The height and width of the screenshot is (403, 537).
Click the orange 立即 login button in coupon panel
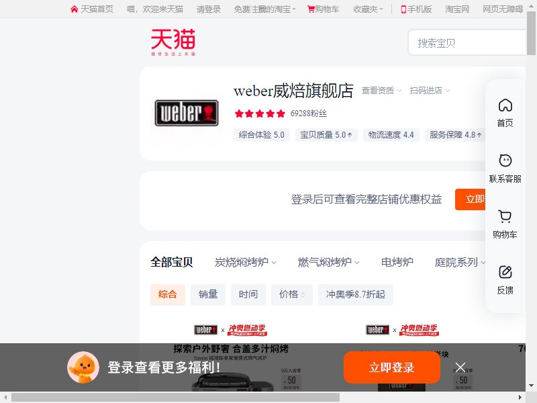coord(471,199)
